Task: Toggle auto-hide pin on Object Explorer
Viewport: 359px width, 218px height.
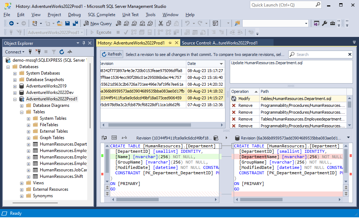Action: (x=84, y=43)
